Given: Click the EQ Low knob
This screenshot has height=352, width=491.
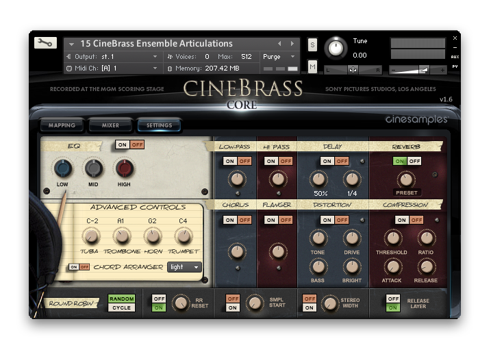Looking at the screenshot, I should [x=62, y=168].
